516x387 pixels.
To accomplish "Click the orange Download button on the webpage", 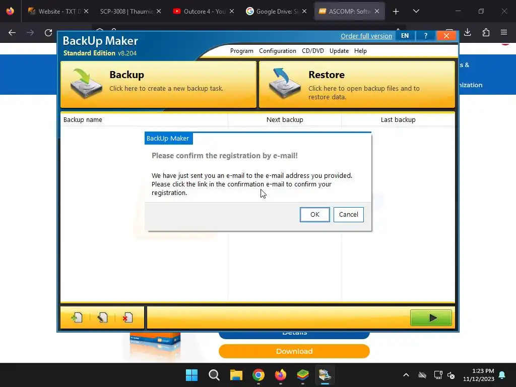I will pos(294,351).
